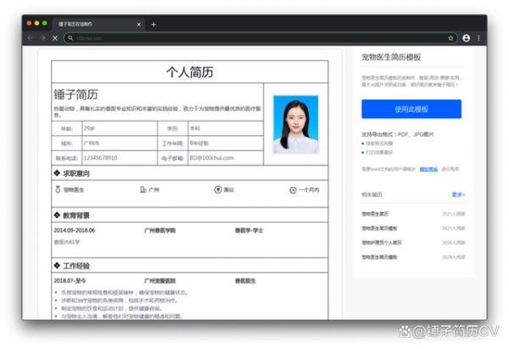This screenshot has height=349, width=509.
Task: Click the clock icon beside 一个月内
Action: tap(292, 190)
